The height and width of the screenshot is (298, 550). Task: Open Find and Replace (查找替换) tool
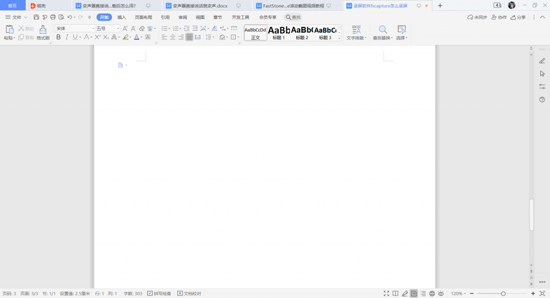[x=382, y=32]
